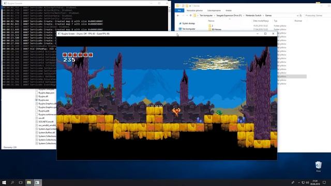Sort by Typ column header
The height and width of the screenshot is (186, 331).
click(x=276, y=21)
